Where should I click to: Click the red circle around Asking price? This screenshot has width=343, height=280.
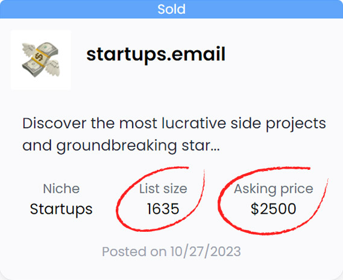coord(272,201)
